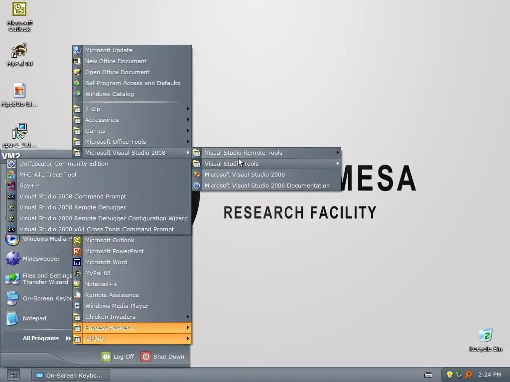Image resolution: width=510 pixels, height=382 pixels.
Task: Click the Minesweeper mine icon
Action: point(12,259)
